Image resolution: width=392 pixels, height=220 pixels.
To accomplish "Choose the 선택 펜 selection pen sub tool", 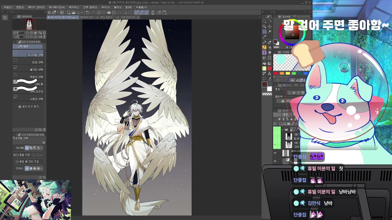I will [x=28, y=82].
